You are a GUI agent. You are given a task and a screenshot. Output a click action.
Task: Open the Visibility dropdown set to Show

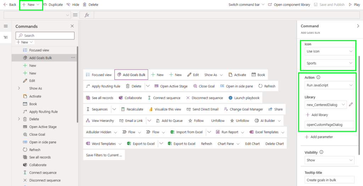(329, 160)
